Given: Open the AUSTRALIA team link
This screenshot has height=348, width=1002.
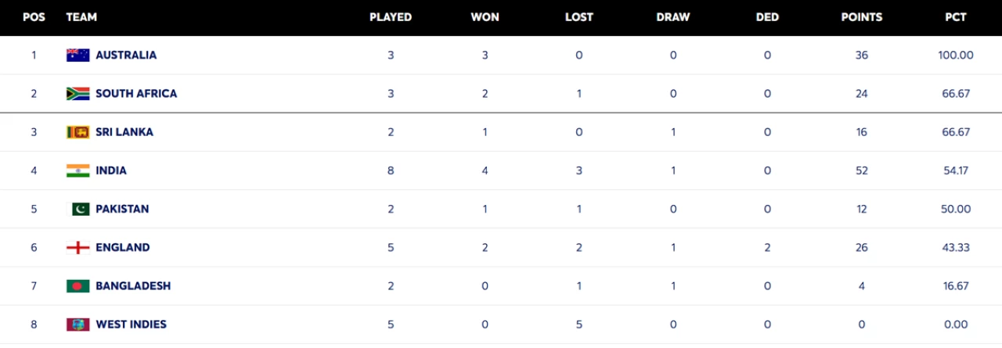Looking at the screenshot, I should [126, 55].
